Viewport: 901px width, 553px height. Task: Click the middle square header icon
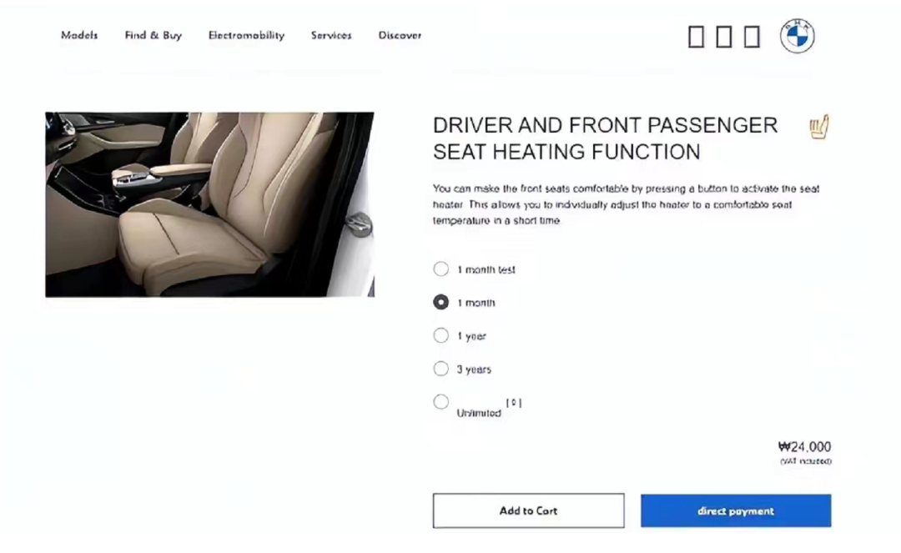click(x=724, y=36)
